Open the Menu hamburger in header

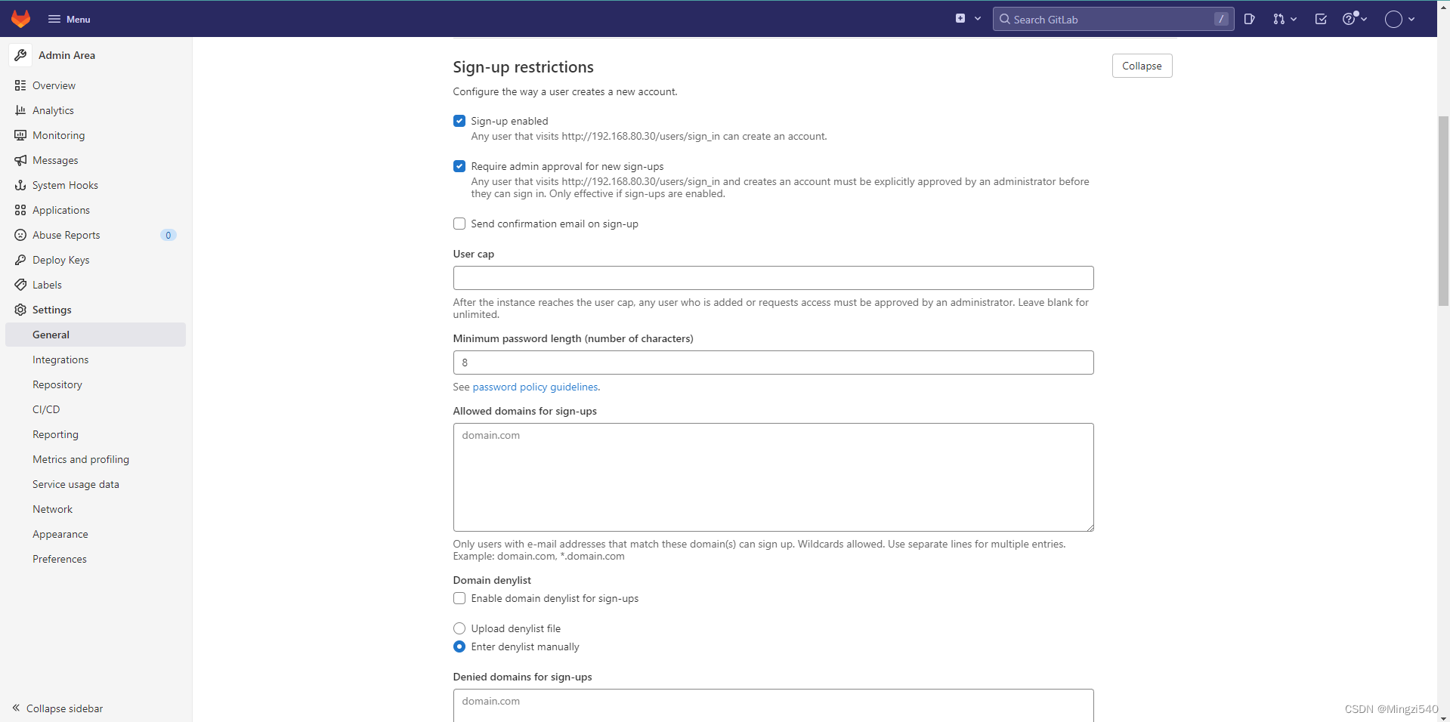69,19
